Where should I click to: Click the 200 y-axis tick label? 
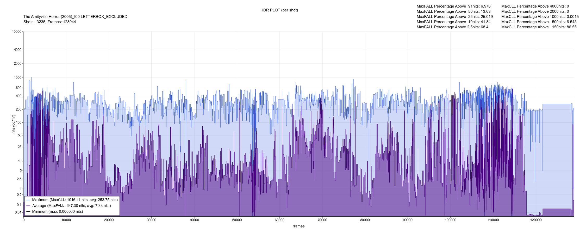tap(18, 109)
